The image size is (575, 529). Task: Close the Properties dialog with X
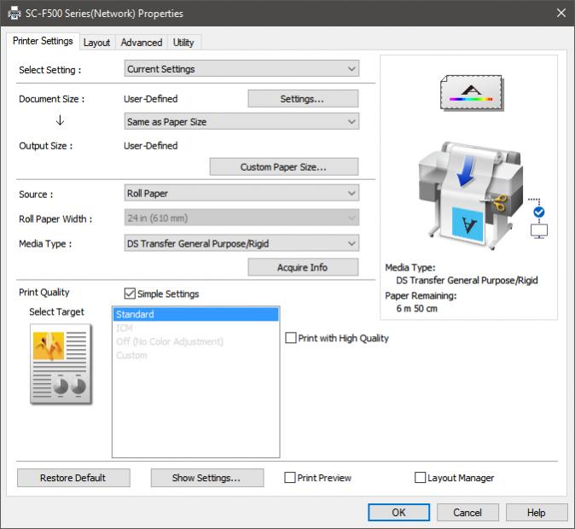(x=560, y=13)
